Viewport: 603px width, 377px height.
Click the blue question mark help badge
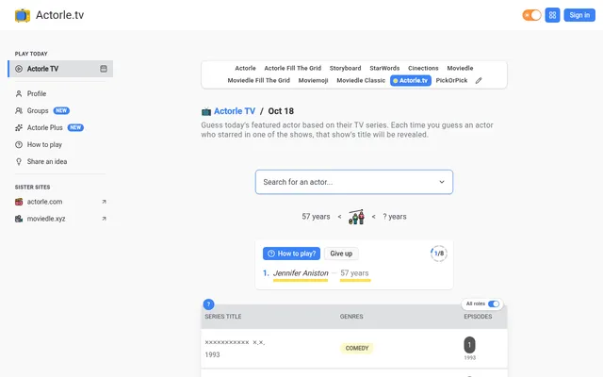click(x=208, y=304)
